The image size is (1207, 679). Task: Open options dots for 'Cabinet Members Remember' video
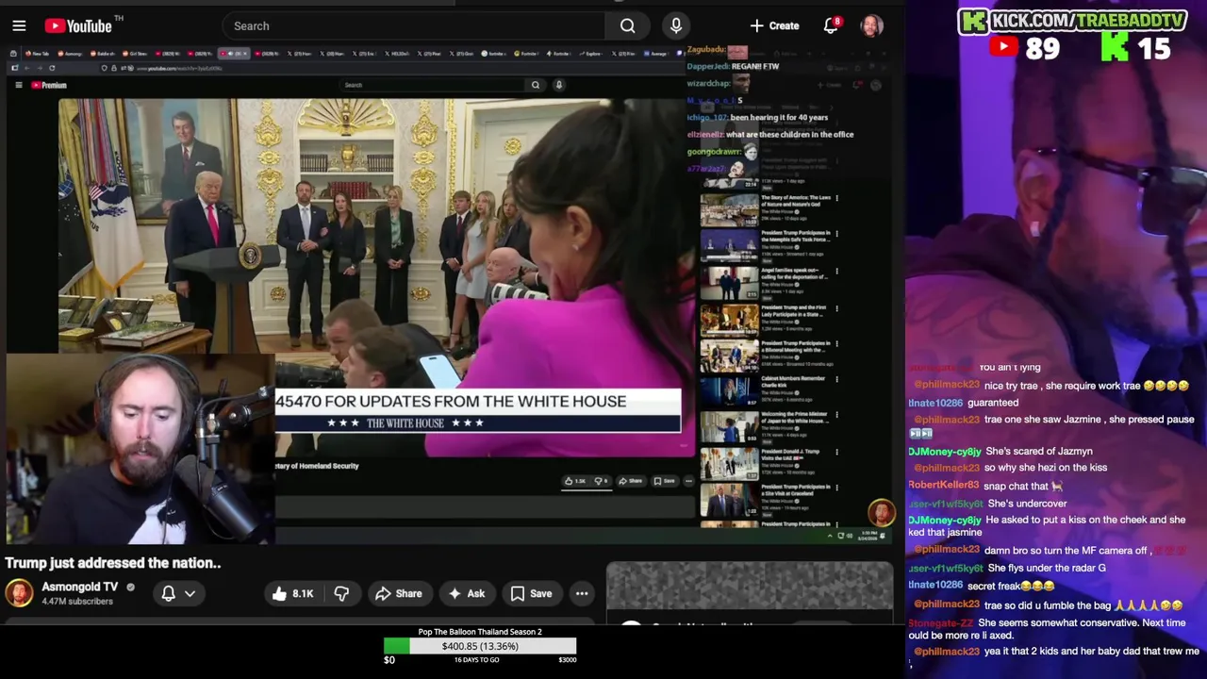[836, 380]
